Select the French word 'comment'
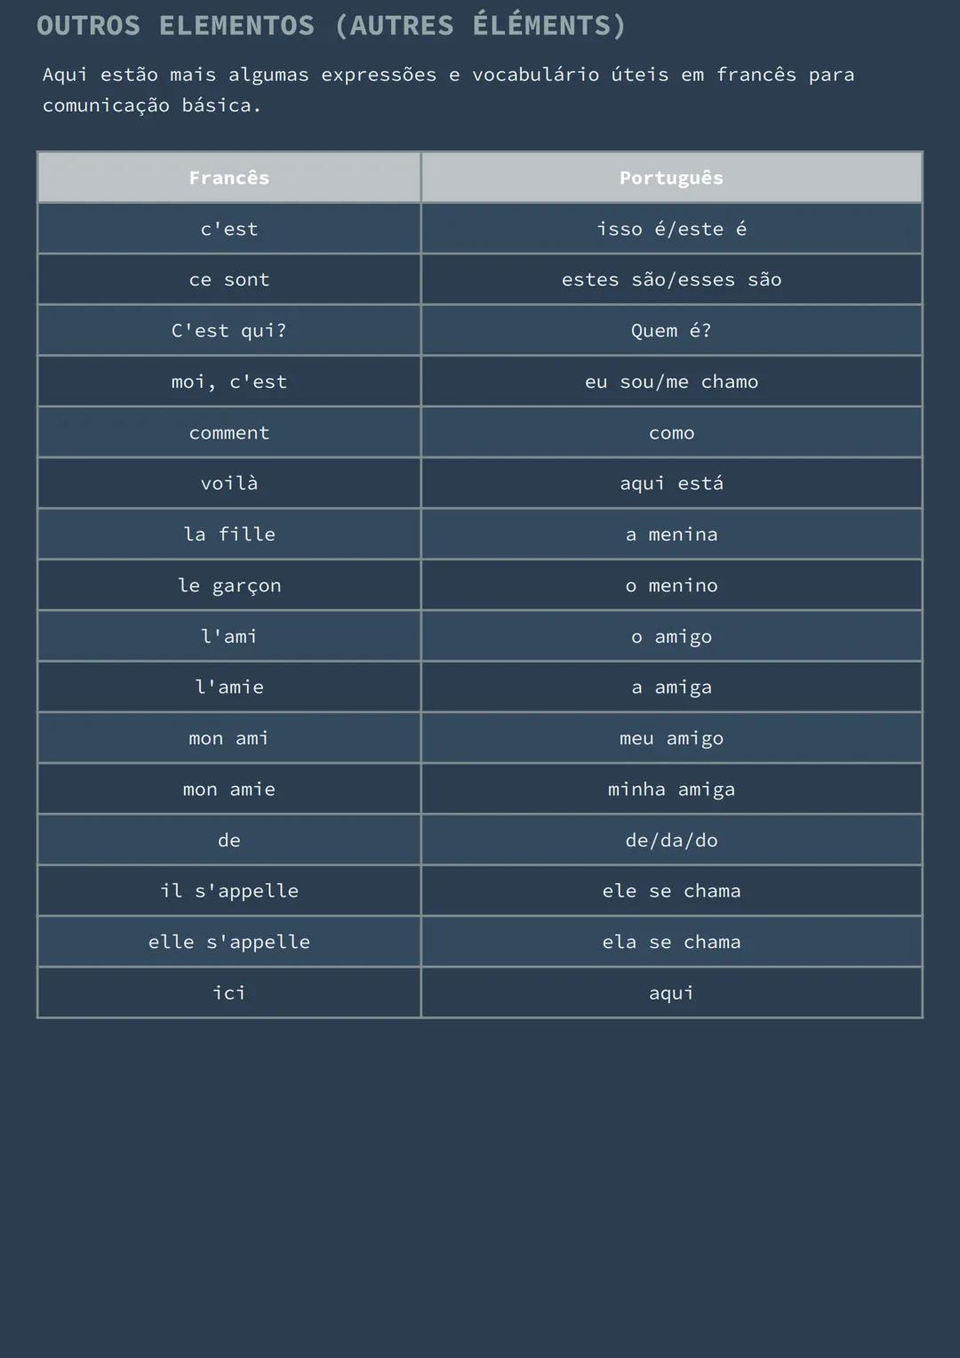This screenshot has width=960, height=1358. [229, 433]
